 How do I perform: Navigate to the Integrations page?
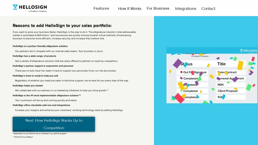tap(185, 9)
